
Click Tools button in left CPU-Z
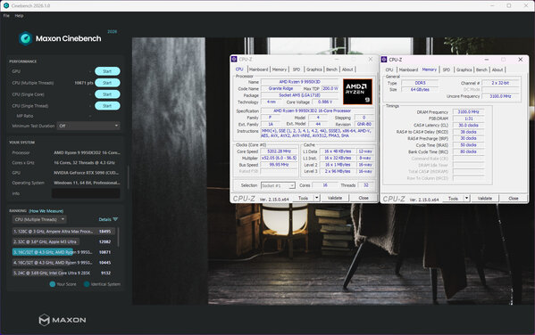pyautogui.click(x=304, y=198)
